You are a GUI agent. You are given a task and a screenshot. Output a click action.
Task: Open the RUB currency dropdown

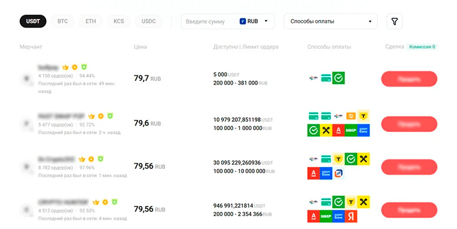254,21
